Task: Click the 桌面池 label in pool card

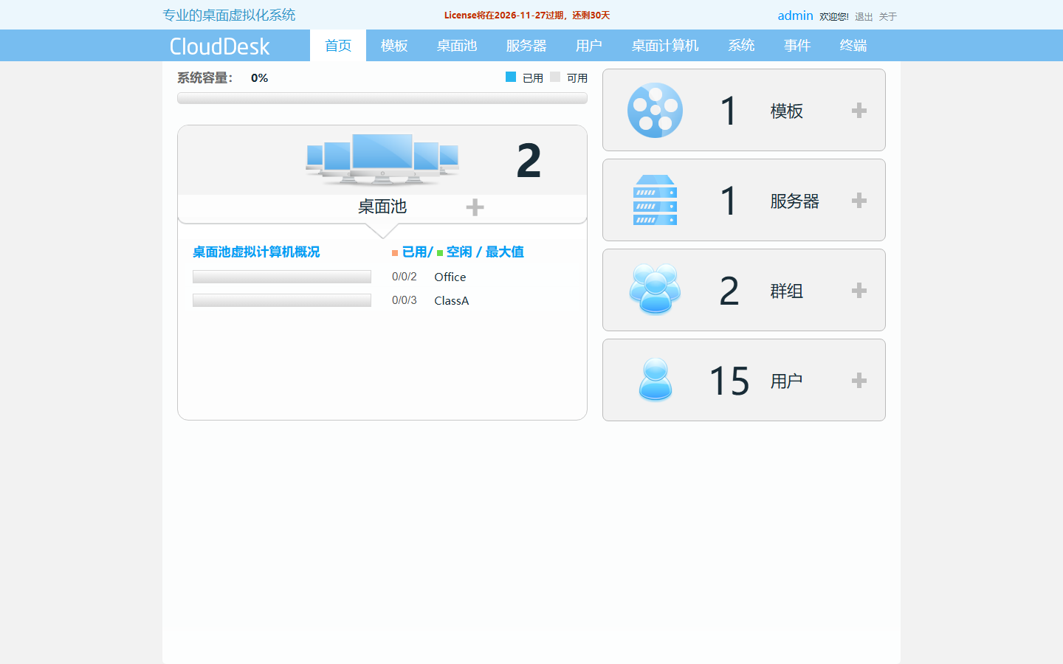Action: pyautogui.click(x=382, y=207)
